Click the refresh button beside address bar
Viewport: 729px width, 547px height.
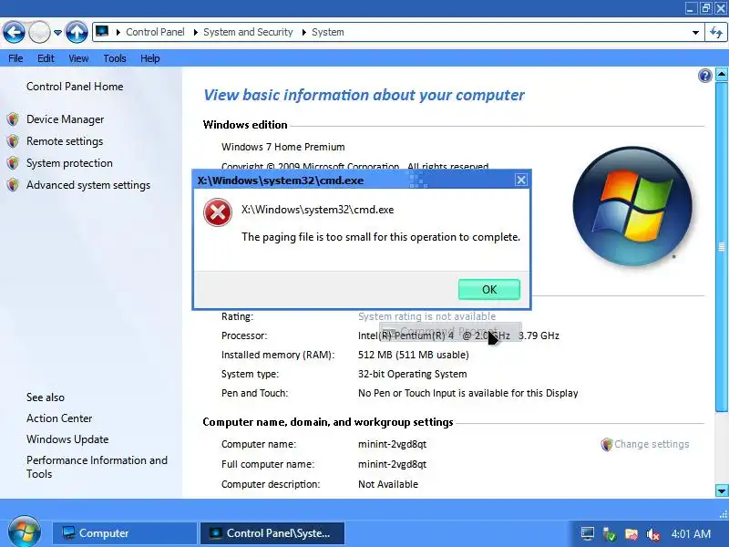click(x=716, y=32)
